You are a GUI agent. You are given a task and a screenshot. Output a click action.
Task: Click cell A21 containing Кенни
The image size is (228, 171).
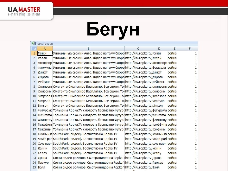click(45, 148)
